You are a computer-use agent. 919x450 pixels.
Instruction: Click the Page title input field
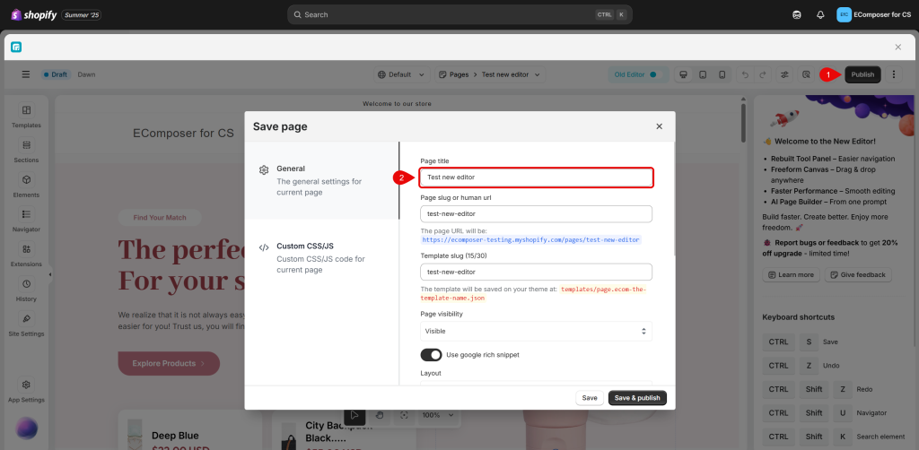pyautogui.click(x=537, y=177)
